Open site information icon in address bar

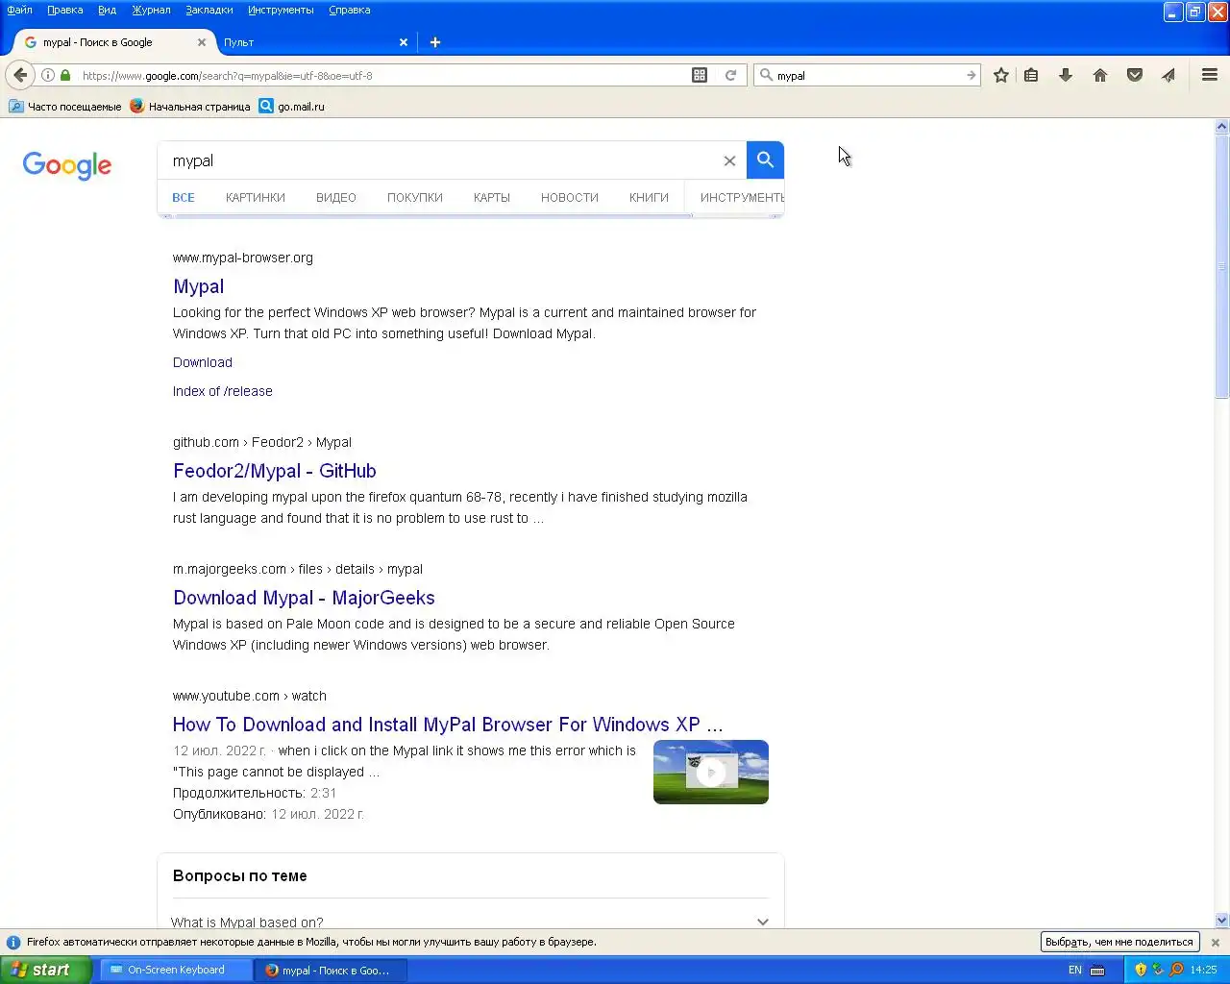(x=48, y=75)
